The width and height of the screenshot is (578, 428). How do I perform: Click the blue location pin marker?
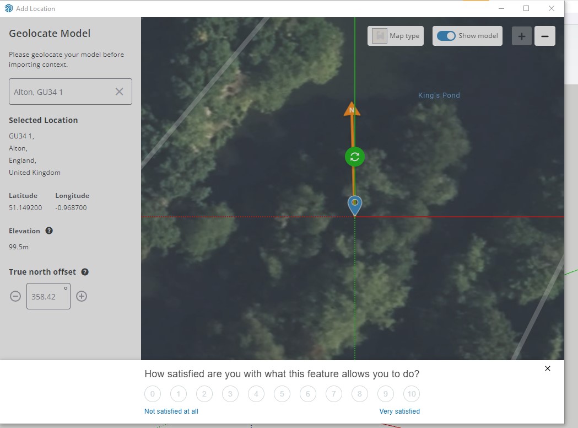355,206
